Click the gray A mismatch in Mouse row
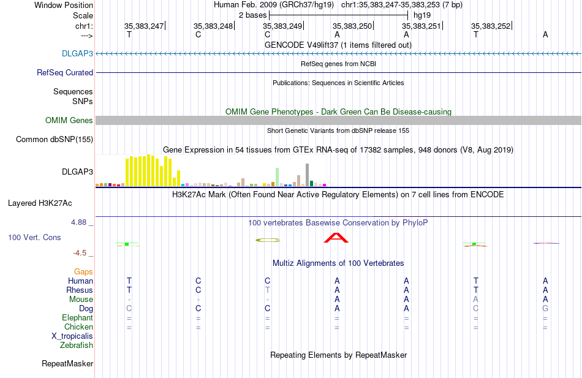582x378 pixels. pyautogui.click(x=476, y=300)
